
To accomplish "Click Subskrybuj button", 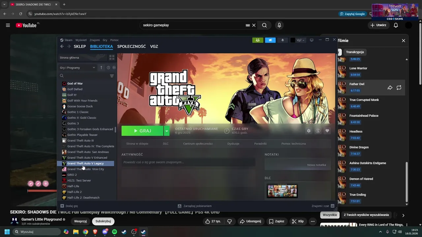I will (x=103, y=221).
